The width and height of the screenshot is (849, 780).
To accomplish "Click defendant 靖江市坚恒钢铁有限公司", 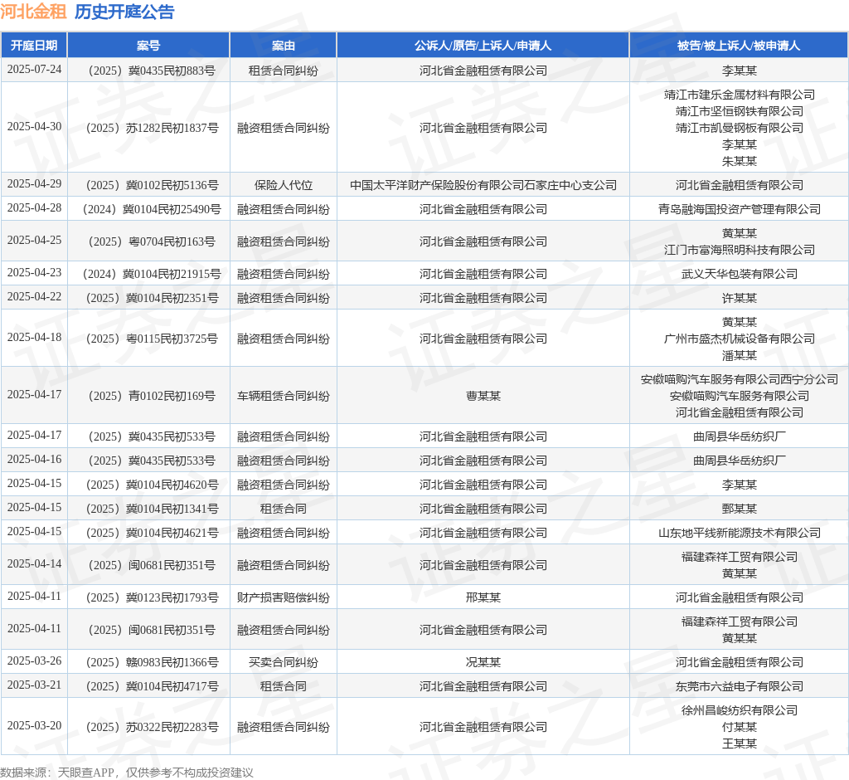I will point(739,112).
